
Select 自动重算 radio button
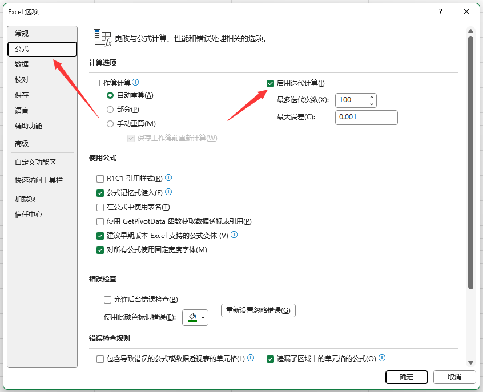110,95
